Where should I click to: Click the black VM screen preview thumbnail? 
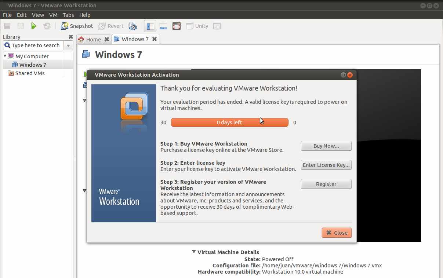(x=388, y=156)
